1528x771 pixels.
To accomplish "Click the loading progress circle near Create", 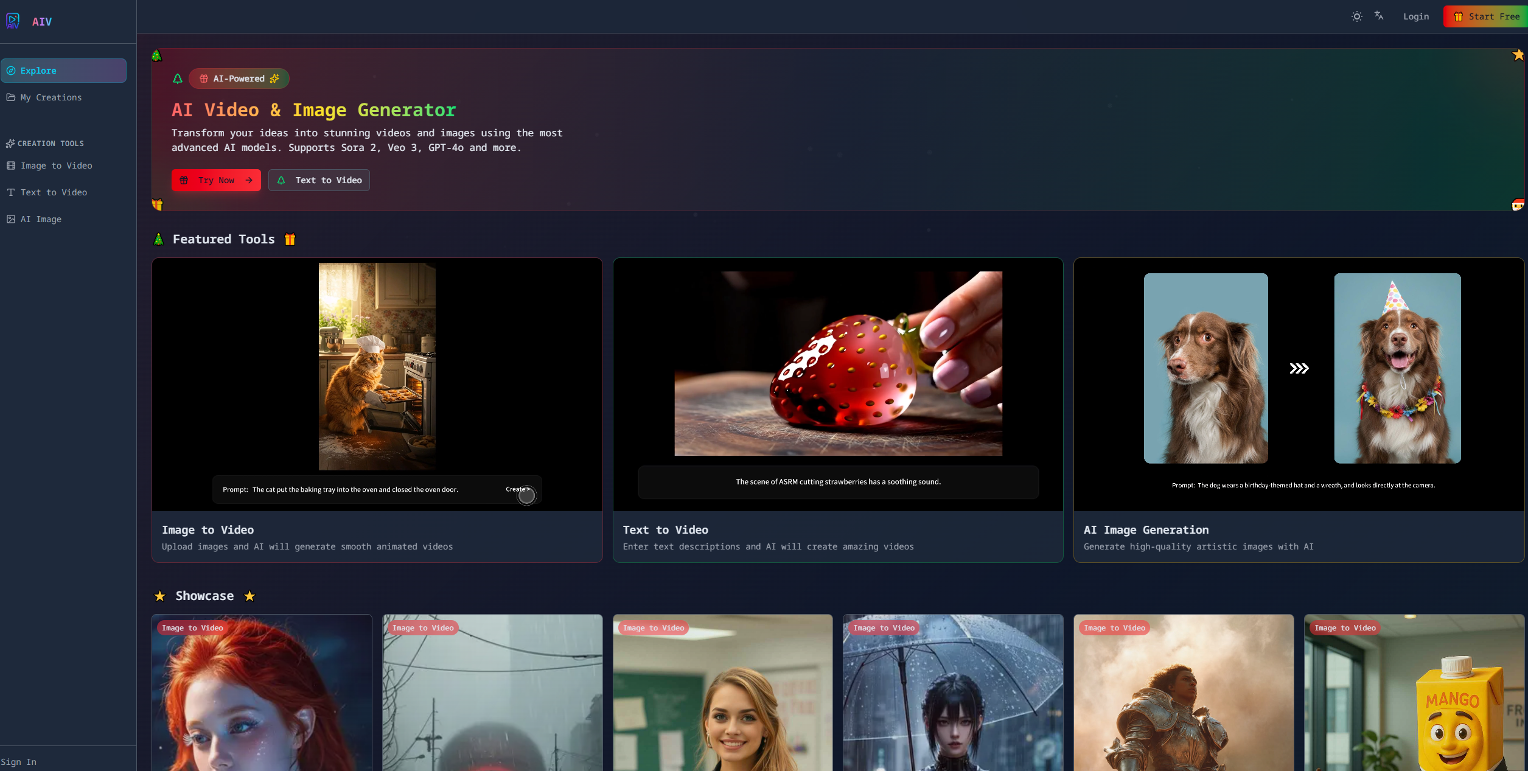I will [x=526, y=495].
